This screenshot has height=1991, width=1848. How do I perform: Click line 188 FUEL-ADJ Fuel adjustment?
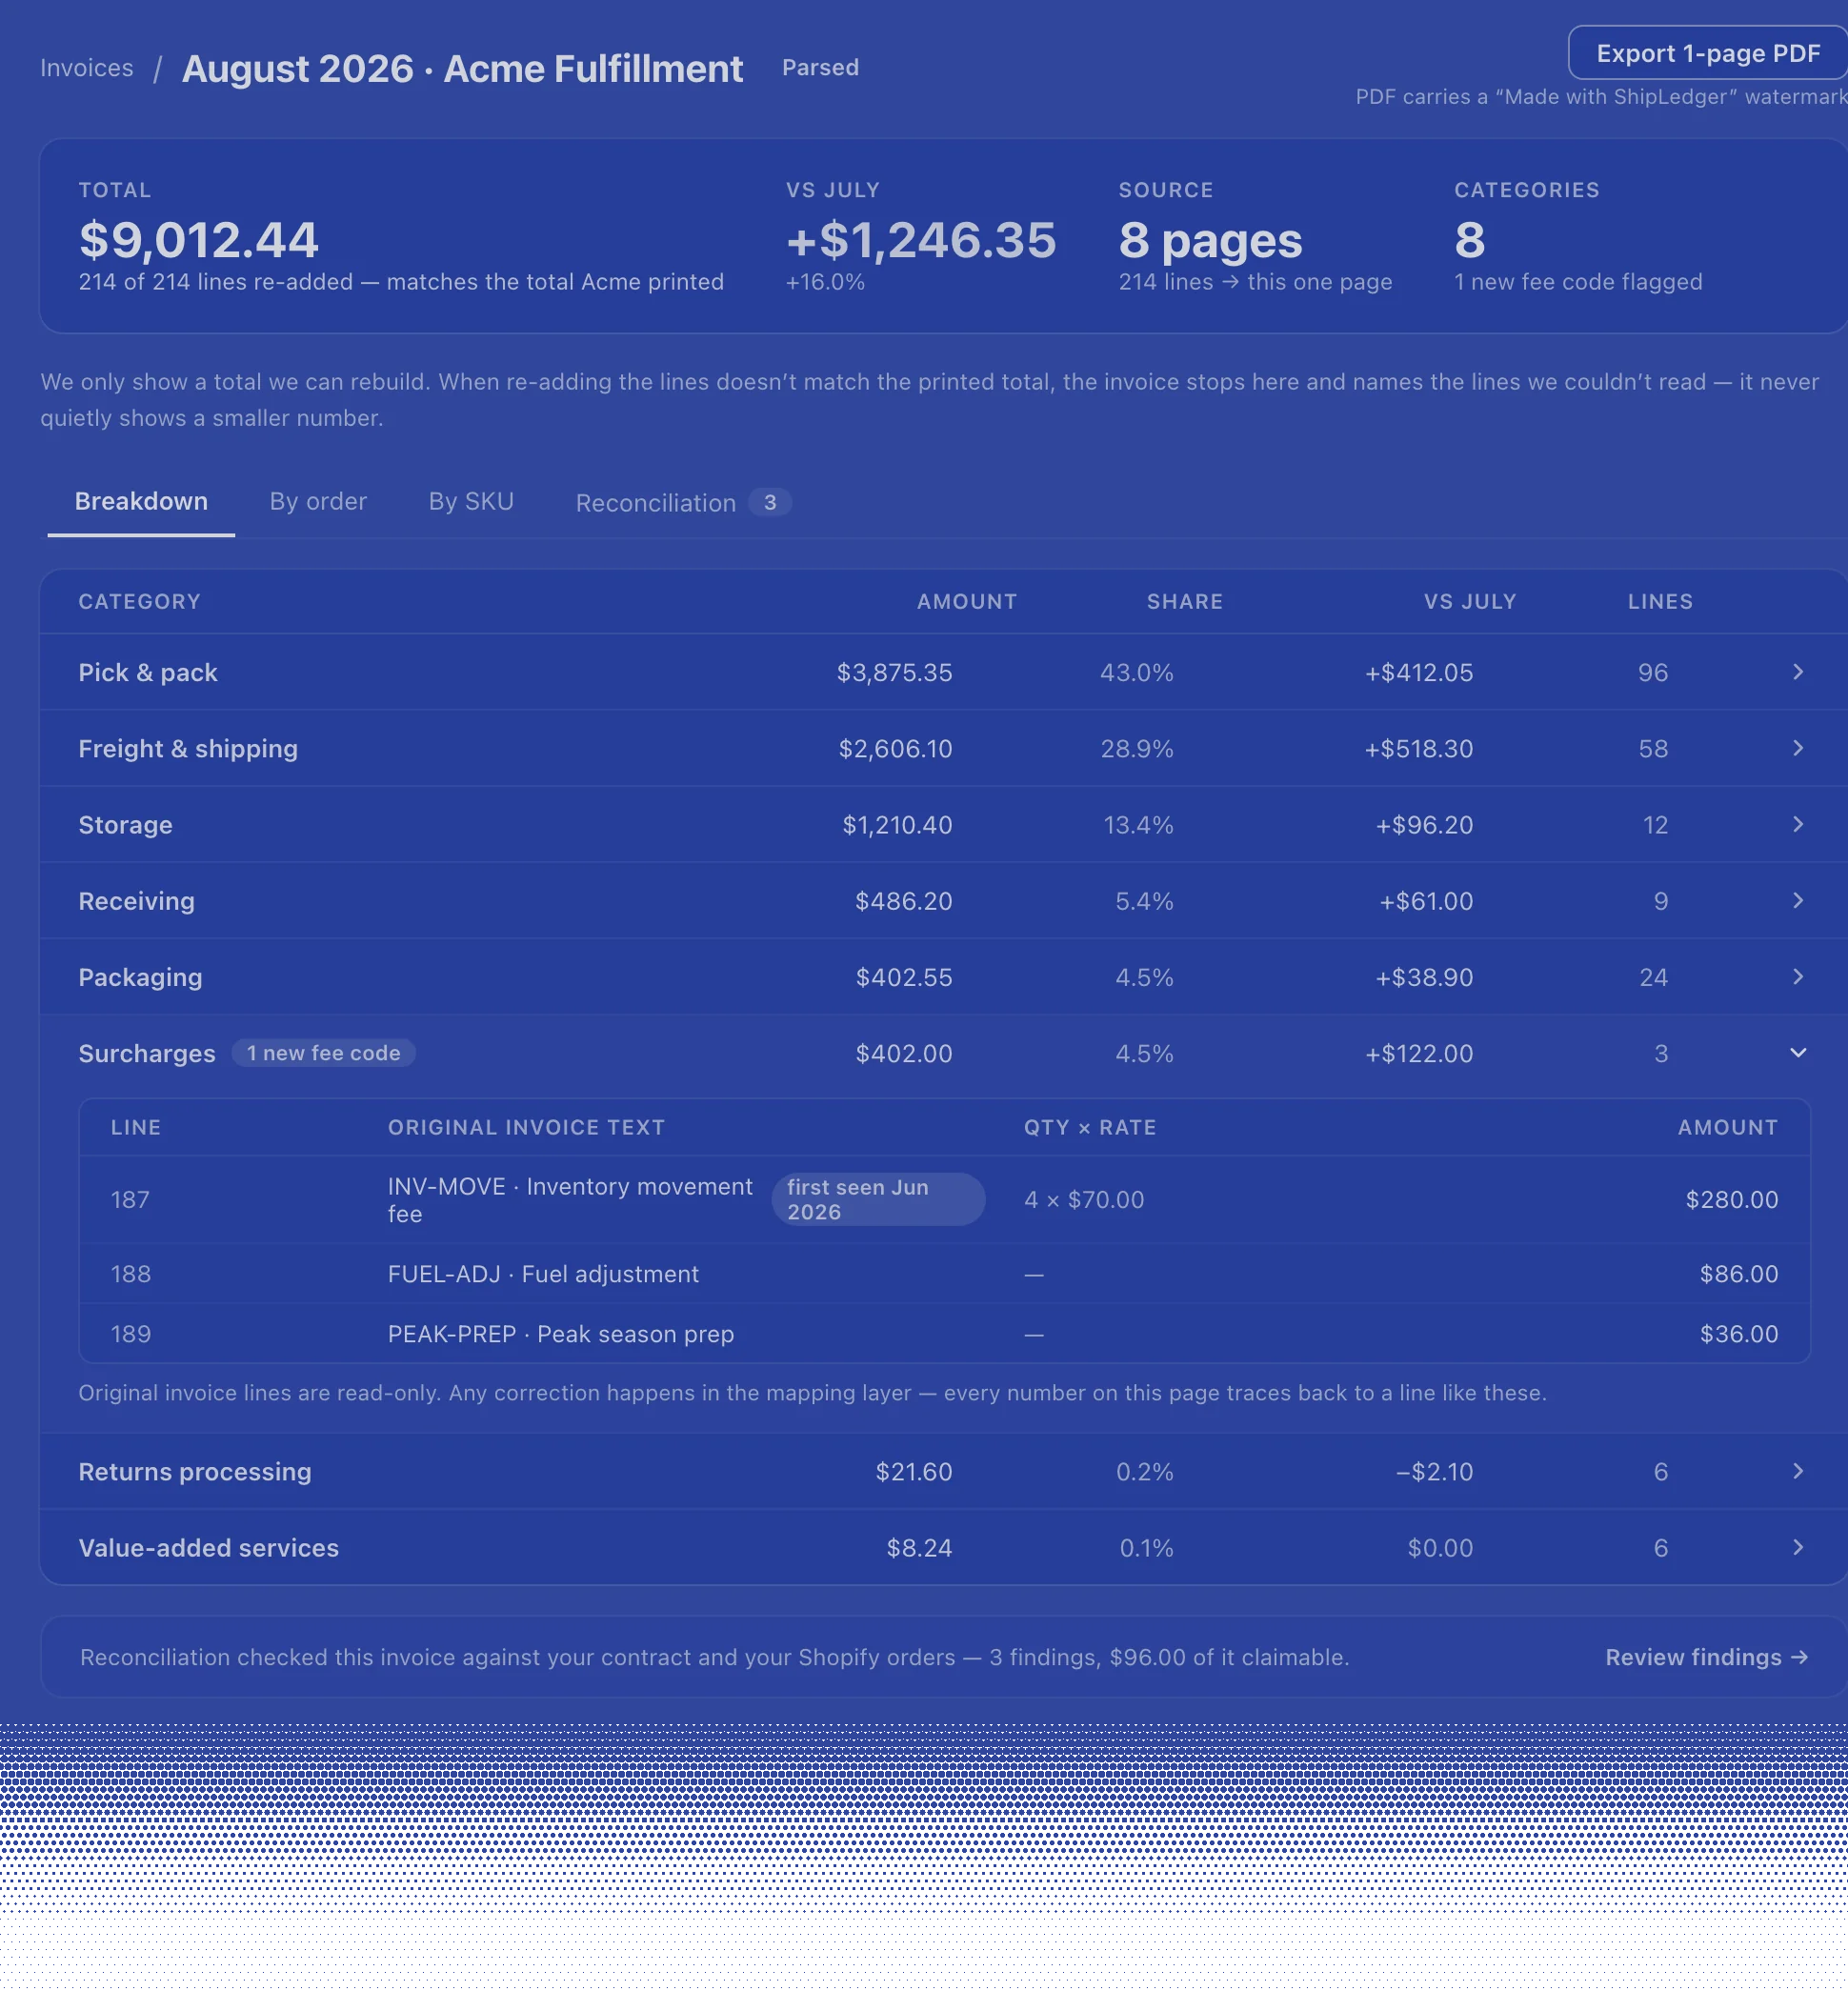(543, 1273)
